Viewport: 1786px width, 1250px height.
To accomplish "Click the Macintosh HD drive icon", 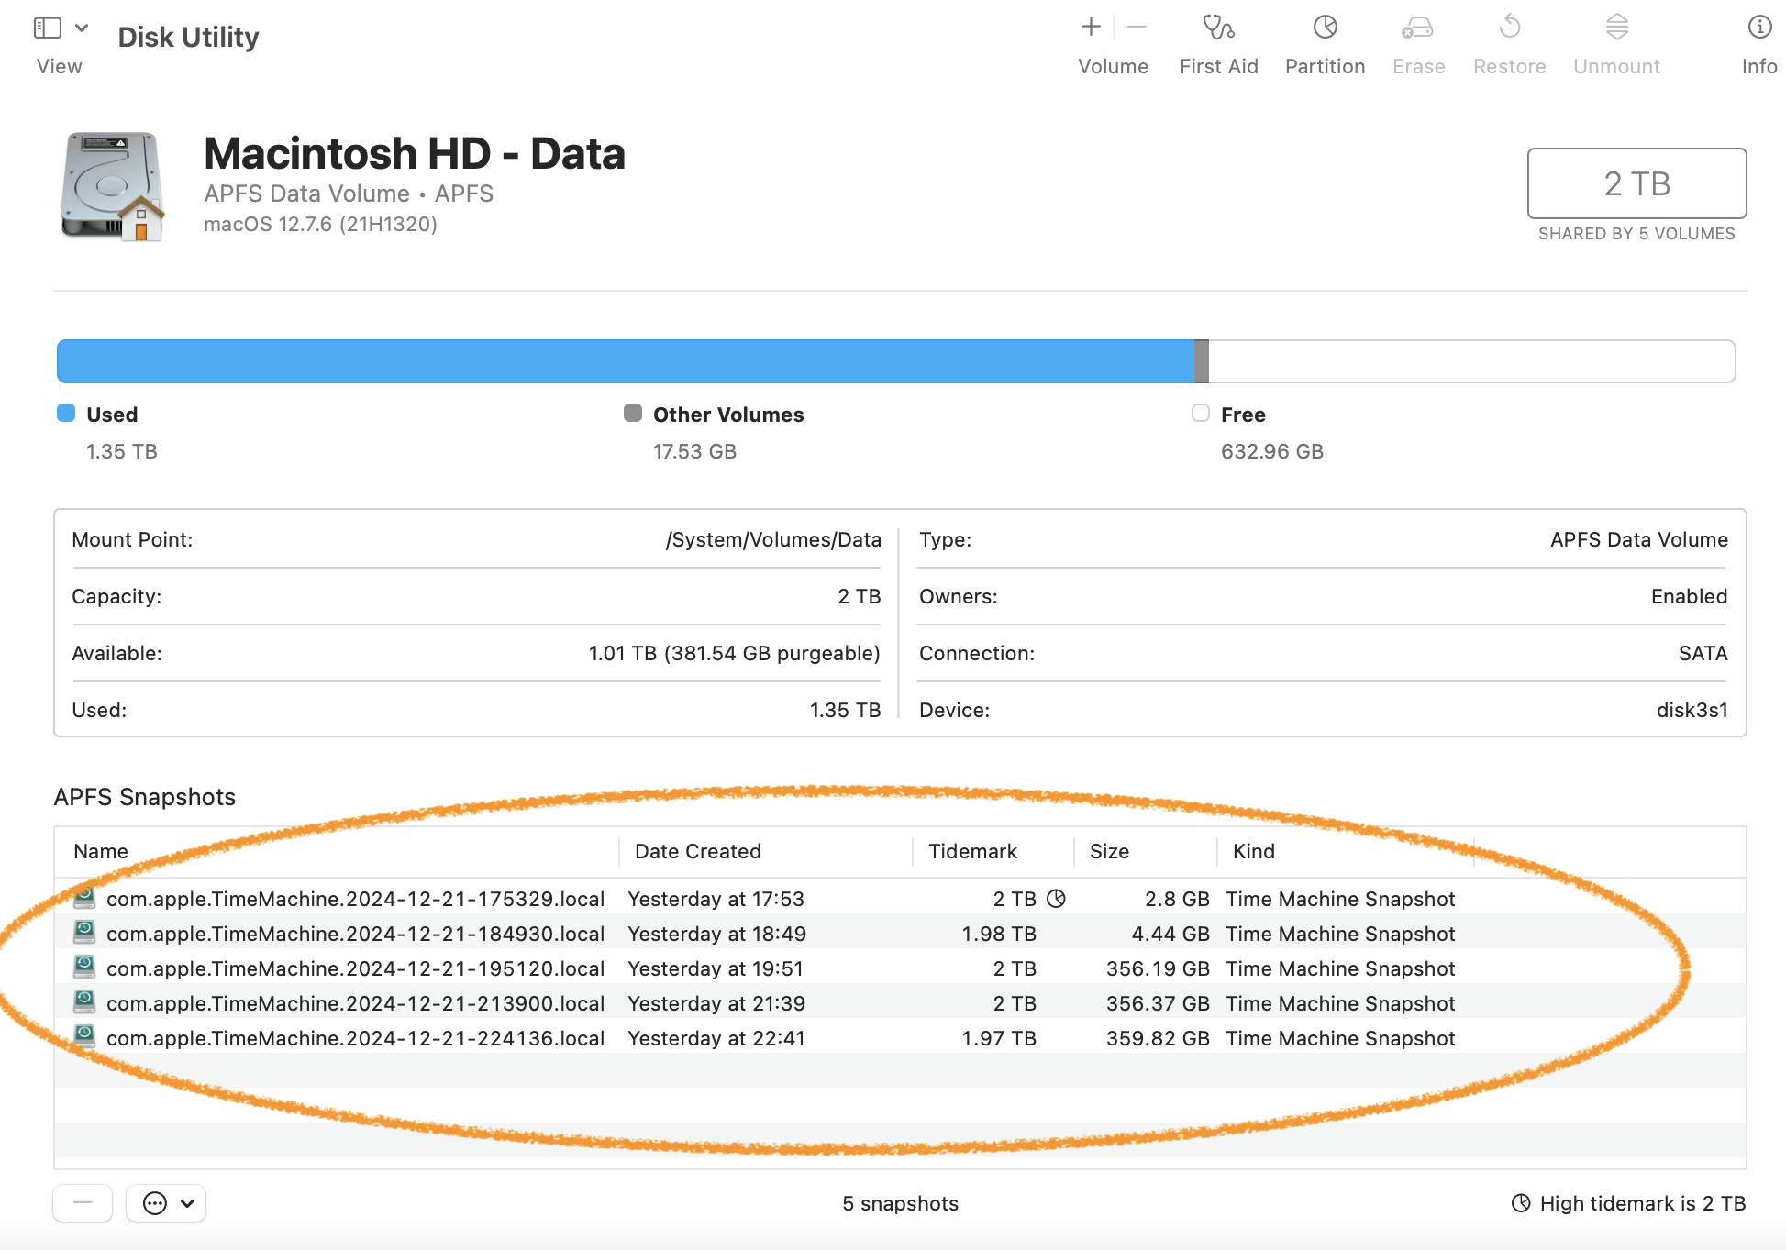I will pos(112,187).
